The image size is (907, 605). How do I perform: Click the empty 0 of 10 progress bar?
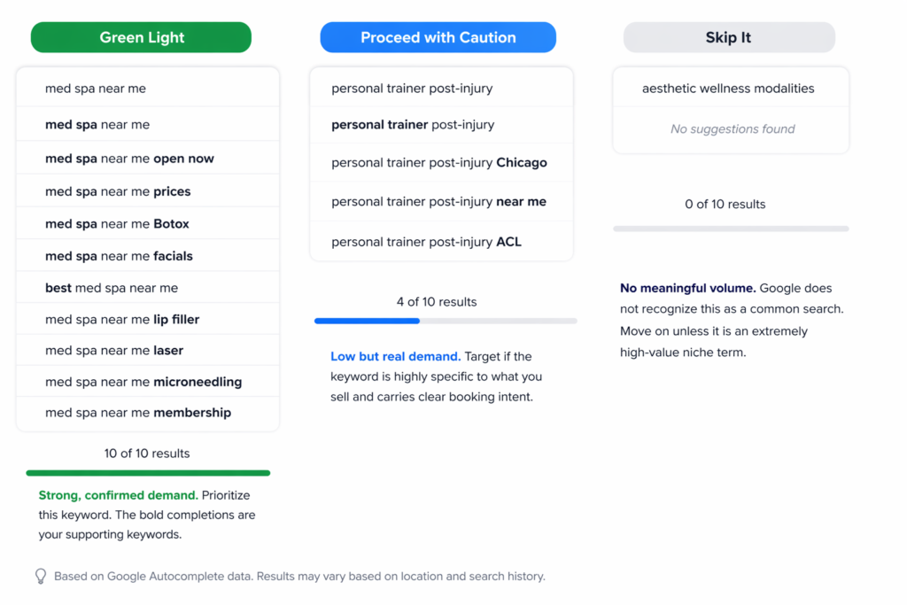731,229
